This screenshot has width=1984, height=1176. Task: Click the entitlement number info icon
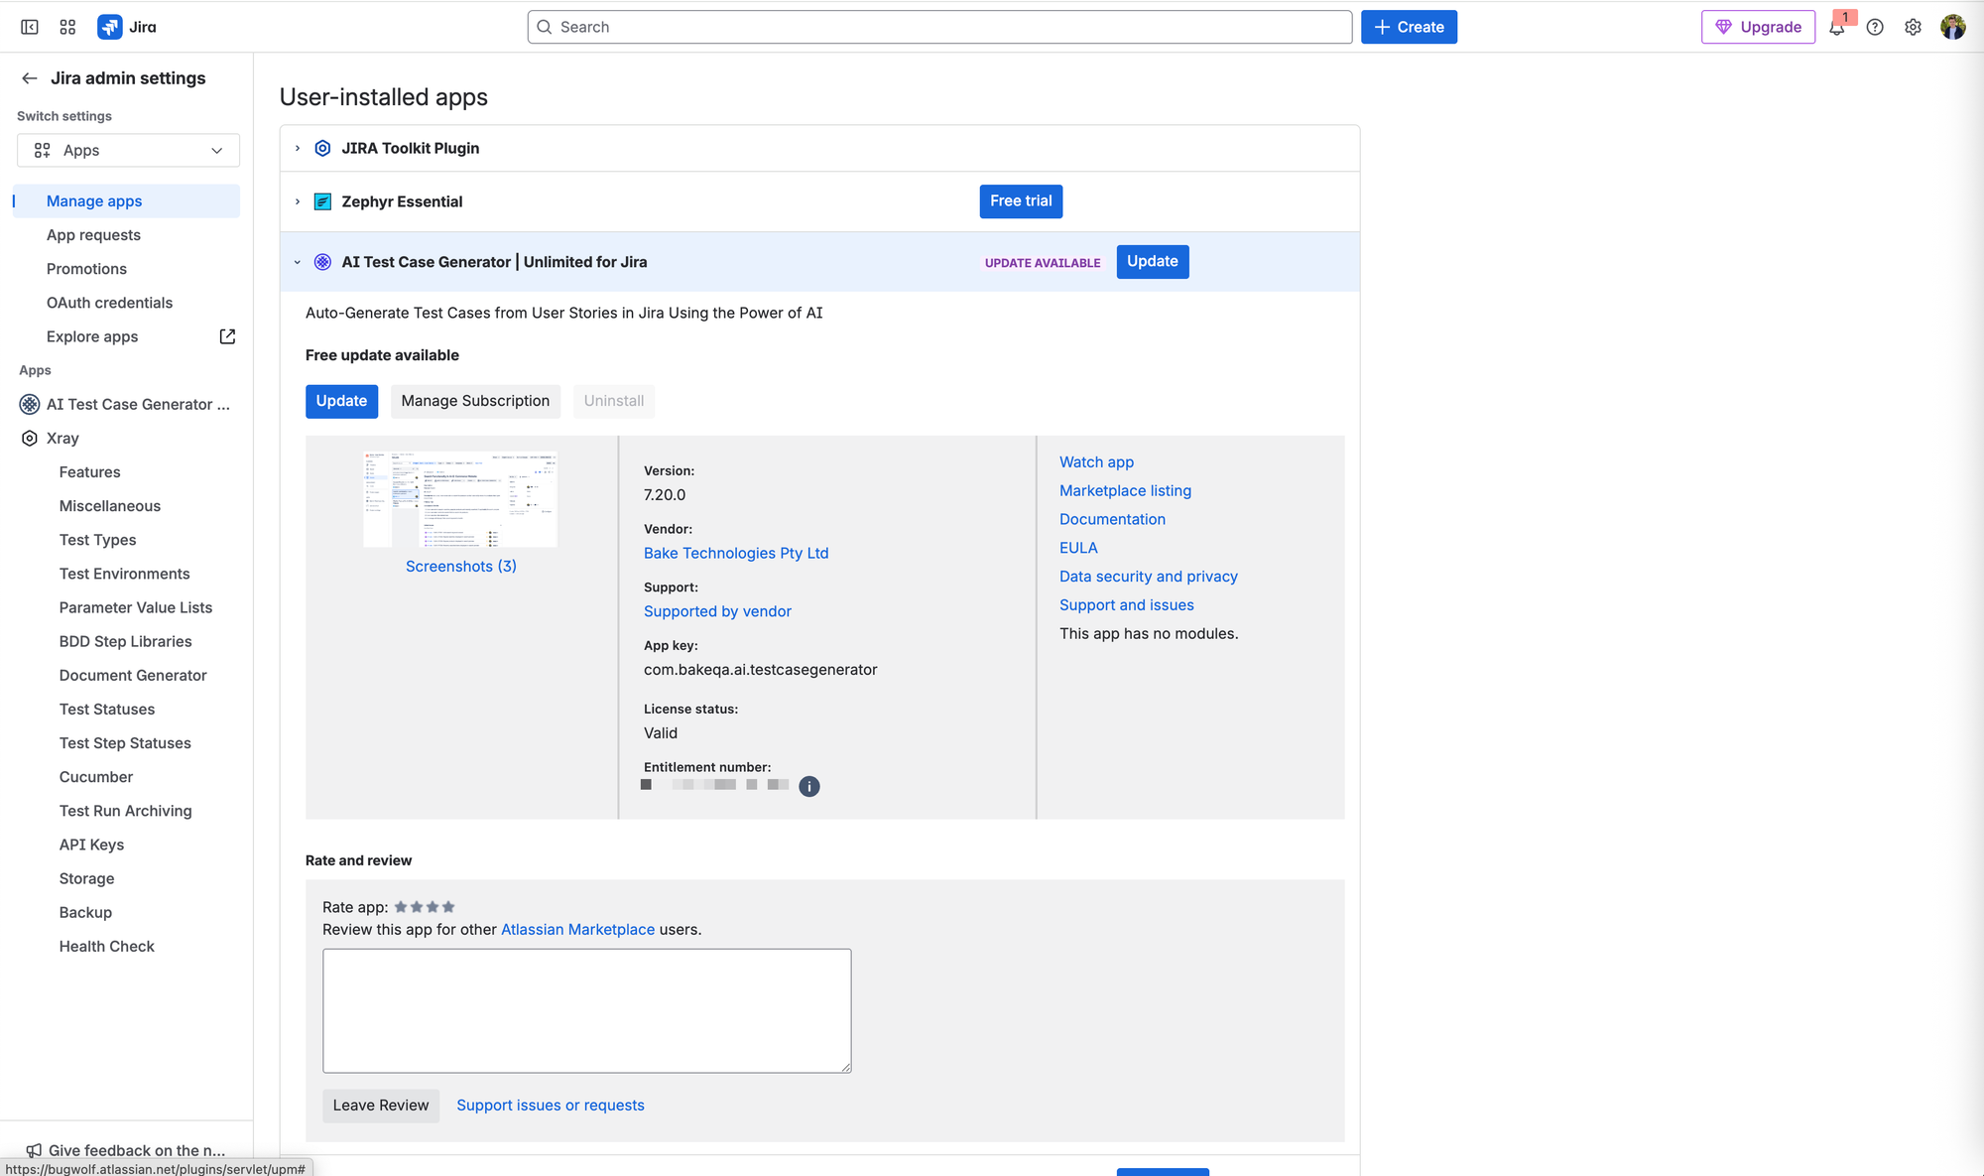point(809,786)
